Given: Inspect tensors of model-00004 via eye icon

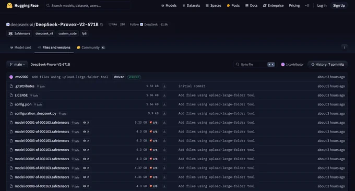Looking at the screenshot, I should (86, 150).
